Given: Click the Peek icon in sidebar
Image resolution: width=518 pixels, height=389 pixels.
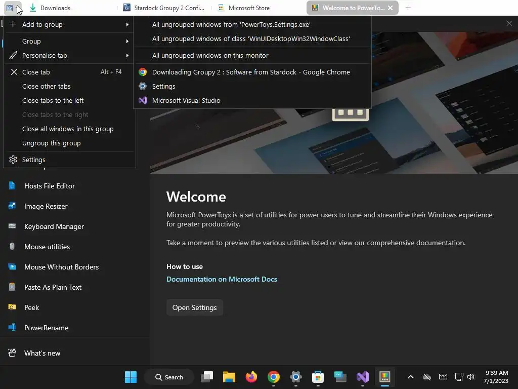Looking at the screenshot, I should 12,307.
